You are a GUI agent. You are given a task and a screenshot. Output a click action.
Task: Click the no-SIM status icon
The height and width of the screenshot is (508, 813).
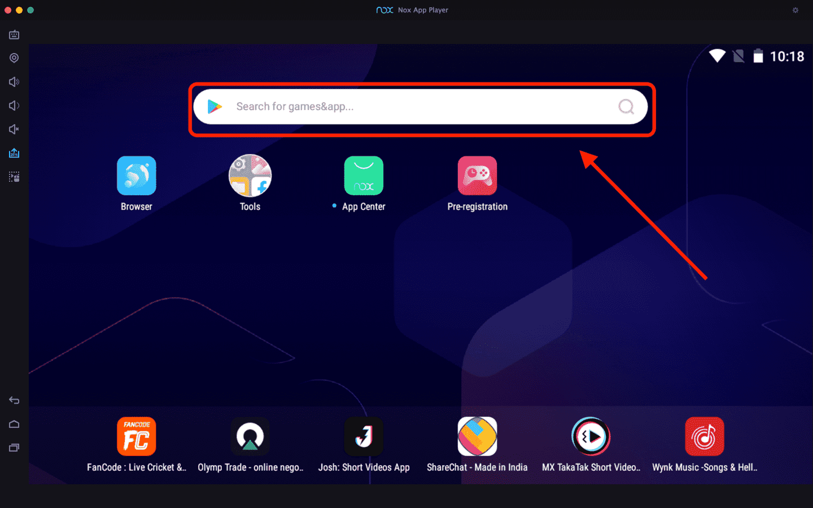click(738, 56)
